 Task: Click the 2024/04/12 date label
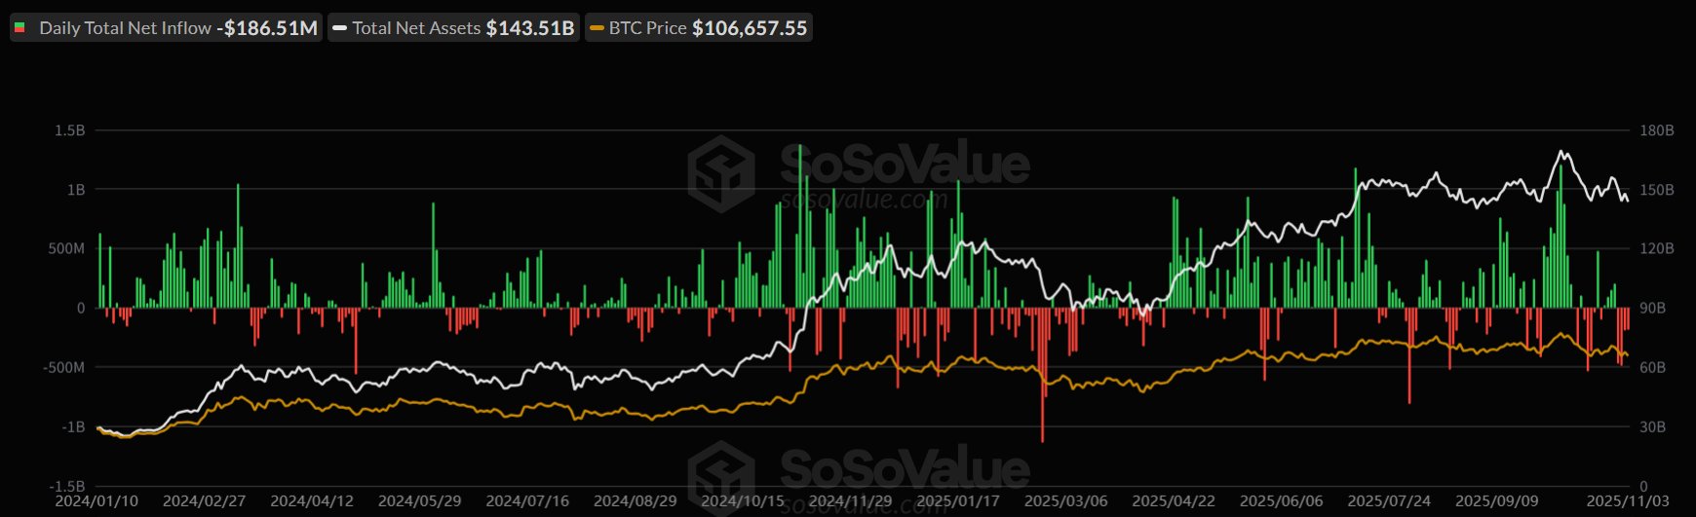click(312, 501)
